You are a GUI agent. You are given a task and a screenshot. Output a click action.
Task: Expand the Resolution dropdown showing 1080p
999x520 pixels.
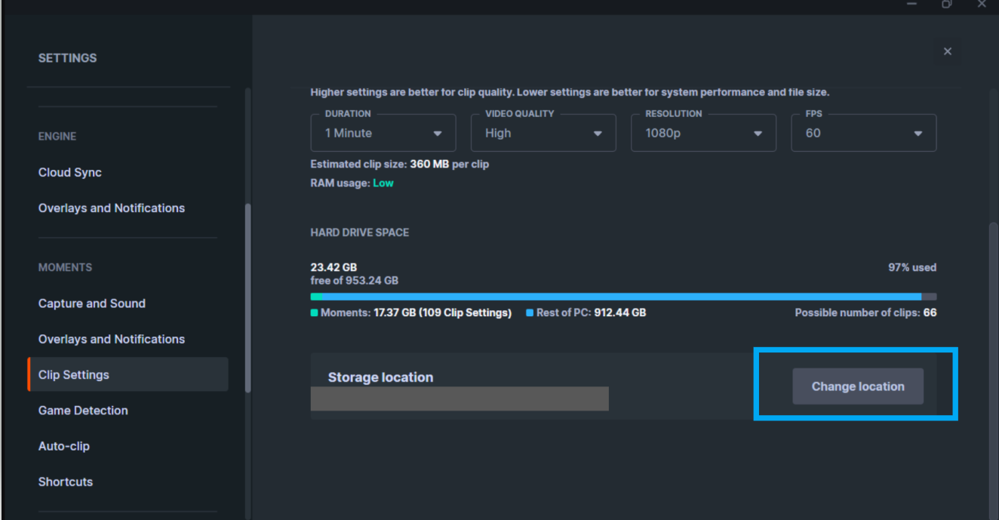[x=703, y=134]
